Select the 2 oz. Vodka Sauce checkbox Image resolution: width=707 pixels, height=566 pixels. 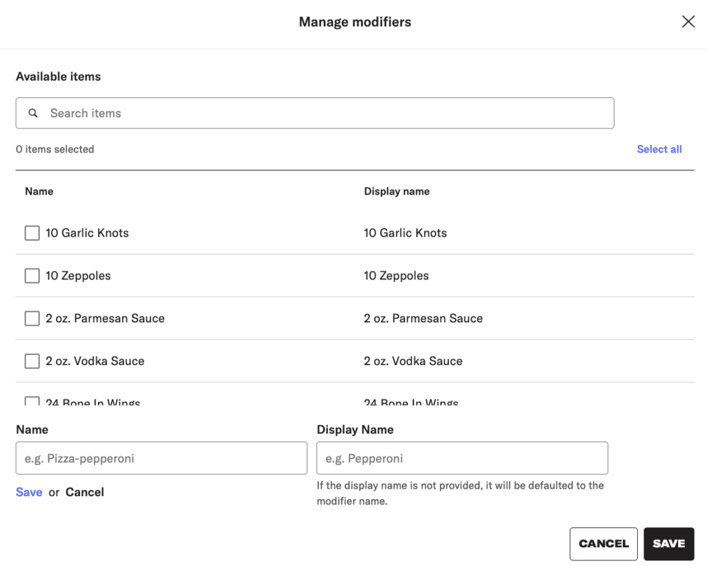[32, 361]
